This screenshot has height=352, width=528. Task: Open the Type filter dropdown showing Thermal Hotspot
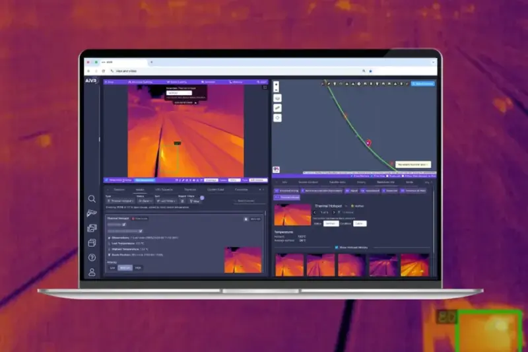[x=120, y=201]
